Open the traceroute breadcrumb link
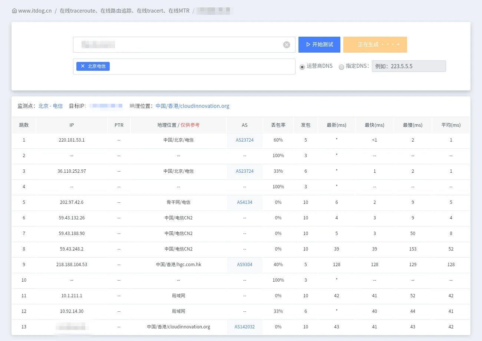The height and width of the screenshot is (341, 482). tap(124, 11)
